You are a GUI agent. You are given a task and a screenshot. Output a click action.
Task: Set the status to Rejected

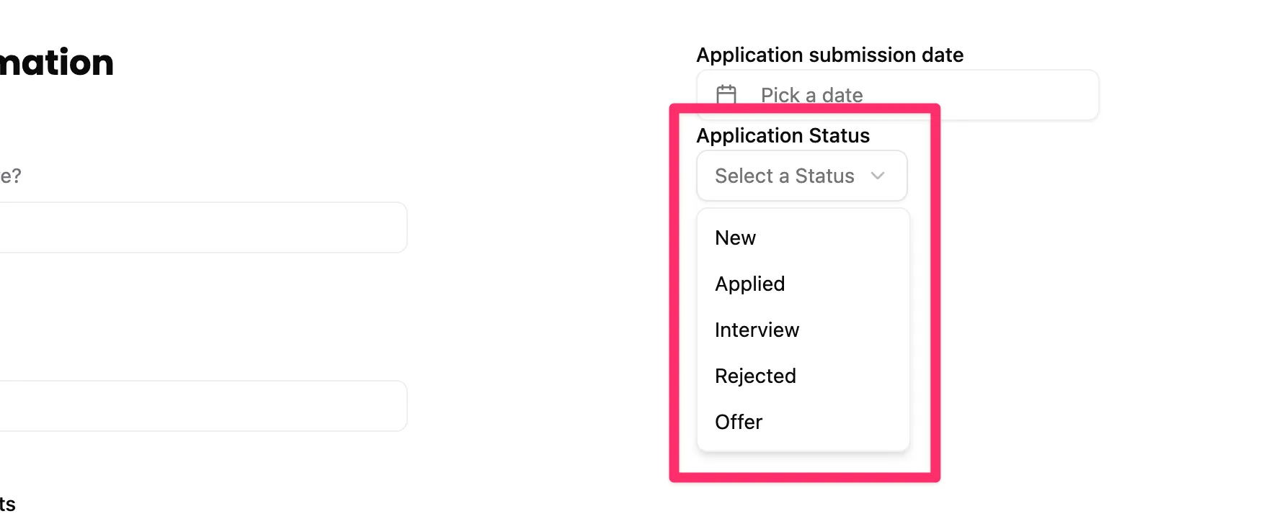click(755, 376)
